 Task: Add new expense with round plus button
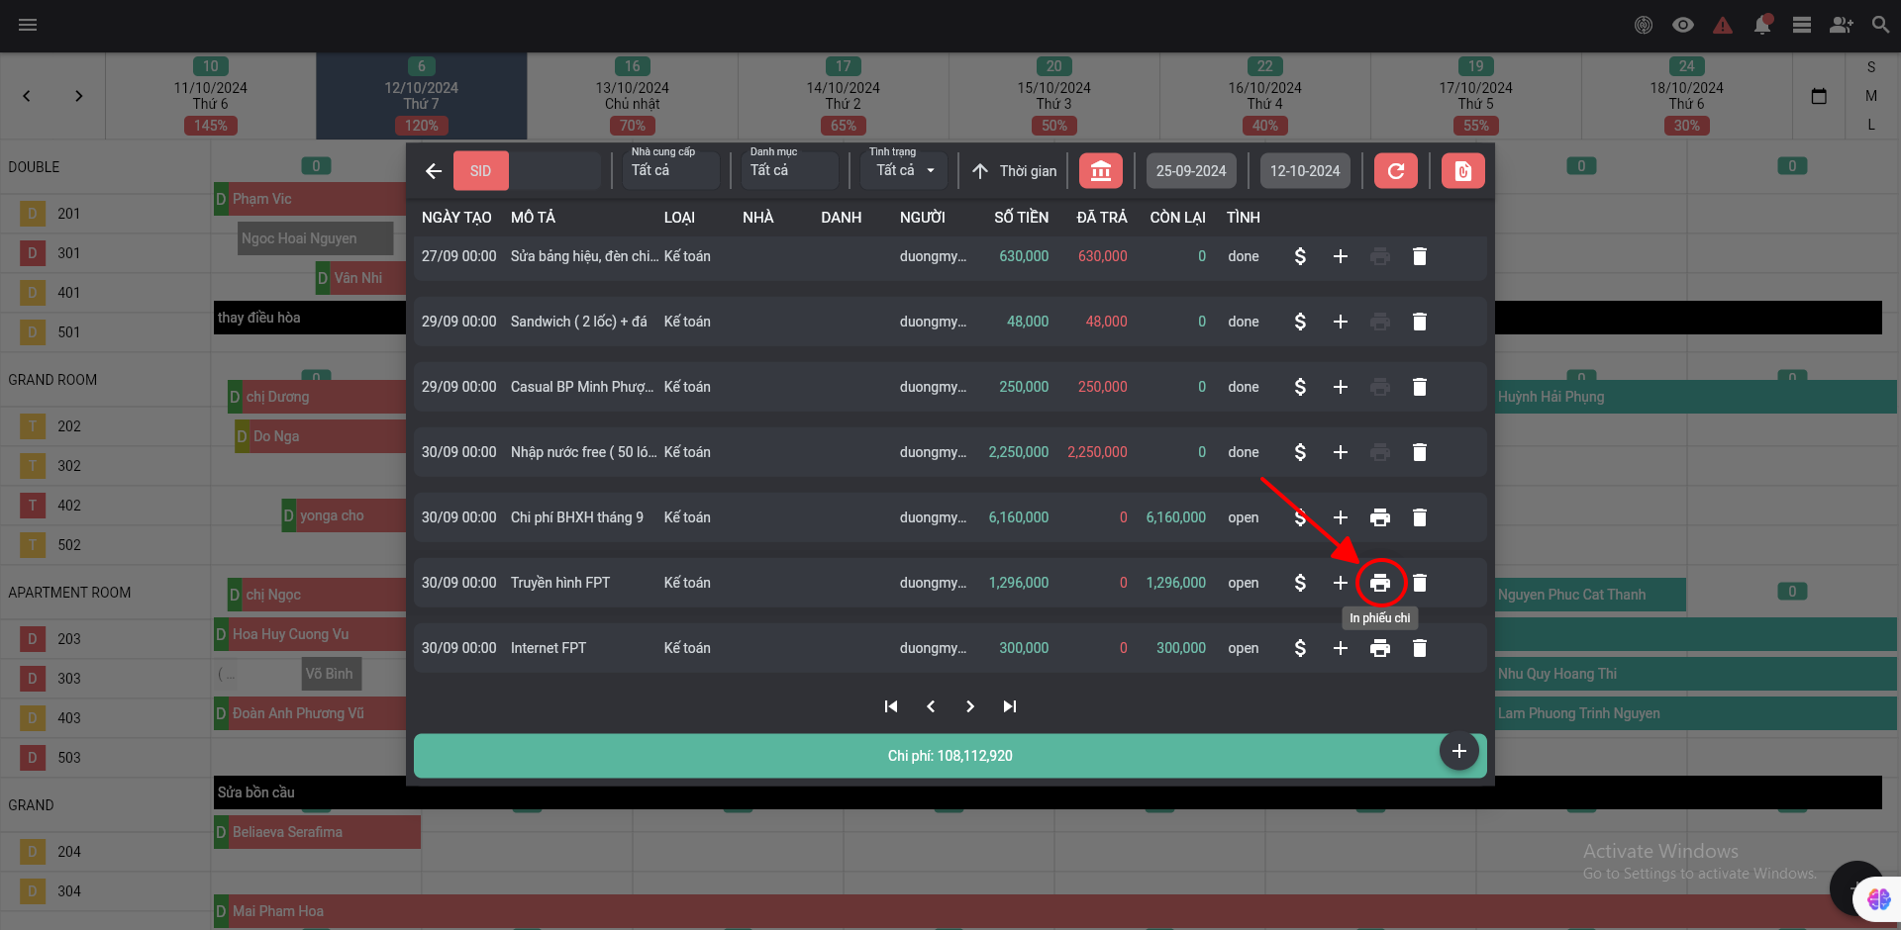(x=1459, y=752)
